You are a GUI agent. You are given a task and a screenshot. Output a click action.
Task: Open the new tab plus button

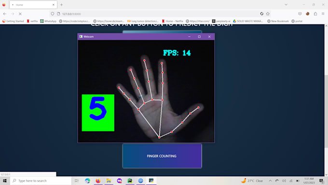coord(62,5)
